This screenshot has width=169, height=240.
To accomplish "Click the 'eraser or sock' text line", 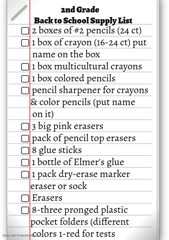I will coord(59,186).
